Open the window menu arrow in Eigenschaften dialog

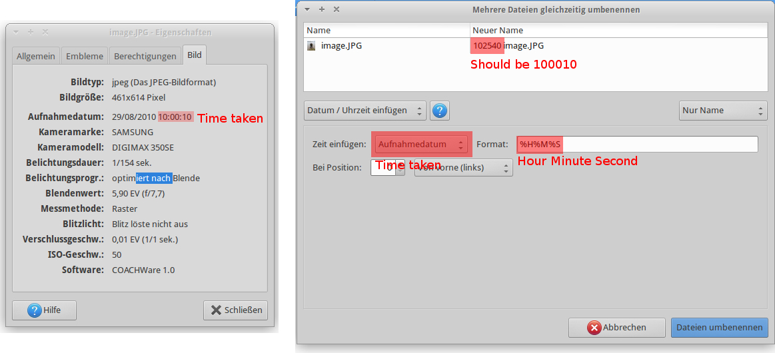click(x=16, y=31)
